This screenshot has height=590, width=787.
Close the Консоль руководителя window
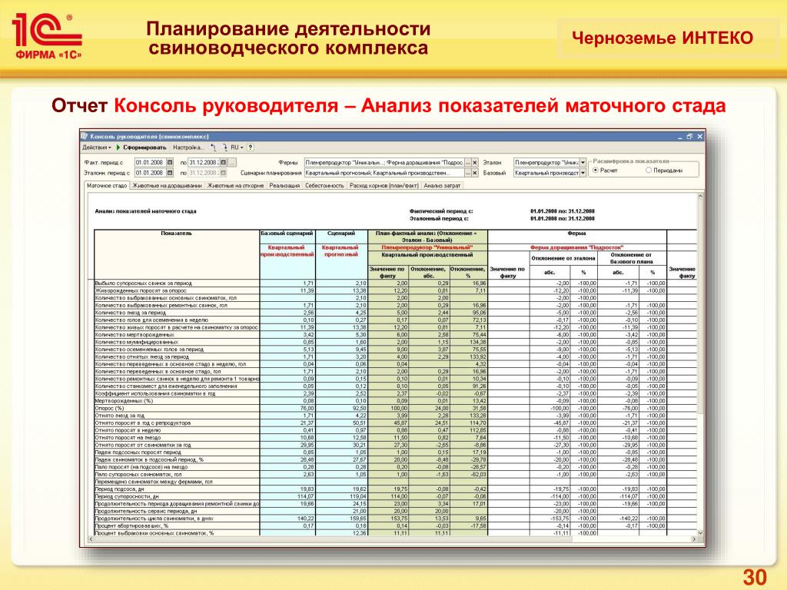coord(699,137)
